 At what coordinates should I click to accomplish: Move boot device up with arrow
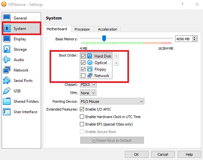click(x=116, y=56)
